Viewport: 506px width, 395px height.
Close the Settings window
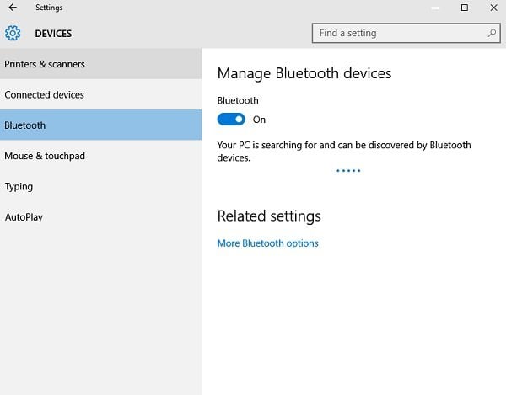[x=493, y=8]
